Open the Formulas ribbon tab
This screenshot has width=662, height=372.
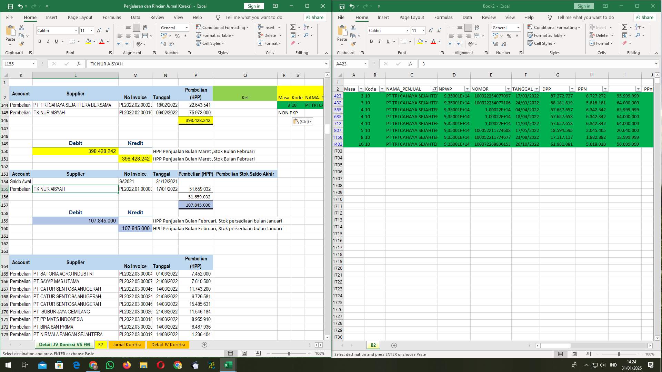112,17
